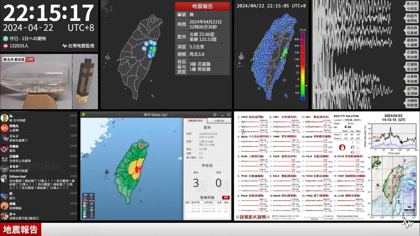Click the yellow ring icon in the map legend
The height and width of the screenshot is (236, 420).
[x=91, y=210]
